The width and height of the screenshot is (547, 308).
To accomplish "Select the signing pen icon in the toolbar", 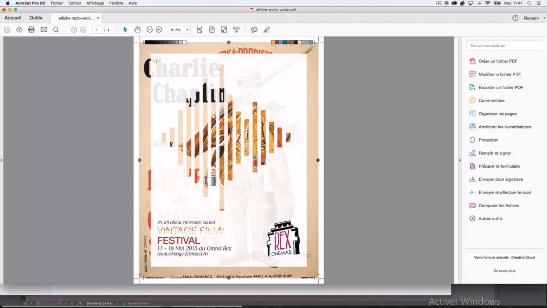I will pyautogui.click(x=266, y=29).
